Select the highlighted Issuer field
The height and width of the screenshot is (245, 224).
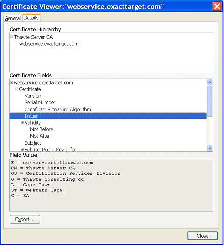pos(108,116)
